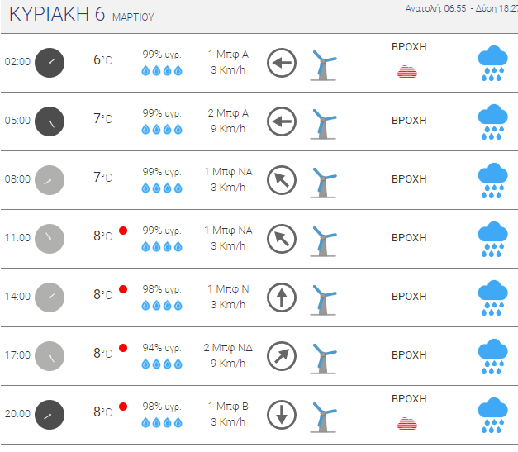Click the grey clock icon at 17:00
This screenshot has width=518, height=452.
(x=50, y=356)
